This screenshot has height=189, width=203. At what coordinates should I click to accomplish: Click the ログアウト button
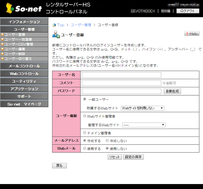(x=187, y=11)
